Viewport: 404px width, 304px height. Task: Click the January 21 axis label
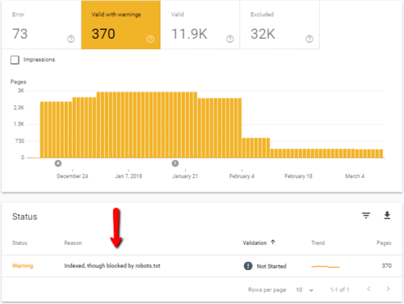coord(185,176)
